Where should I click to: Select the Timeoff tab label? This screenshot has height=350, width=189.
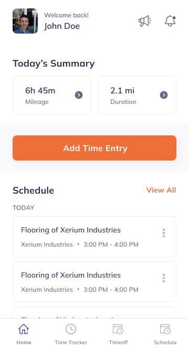click(118, 343)
